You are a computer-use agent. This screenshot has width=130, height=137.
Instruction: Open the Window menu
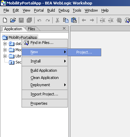coord(91,10)
